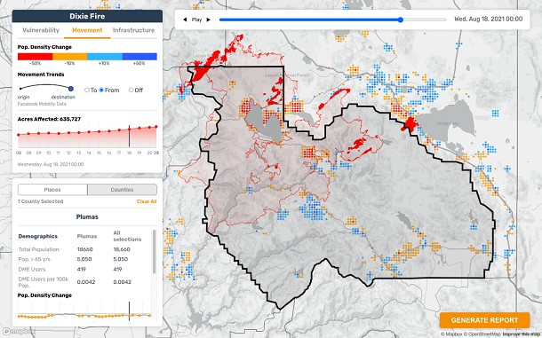
Task: Click the red -50% density swatch
Action: pos(35,57)
